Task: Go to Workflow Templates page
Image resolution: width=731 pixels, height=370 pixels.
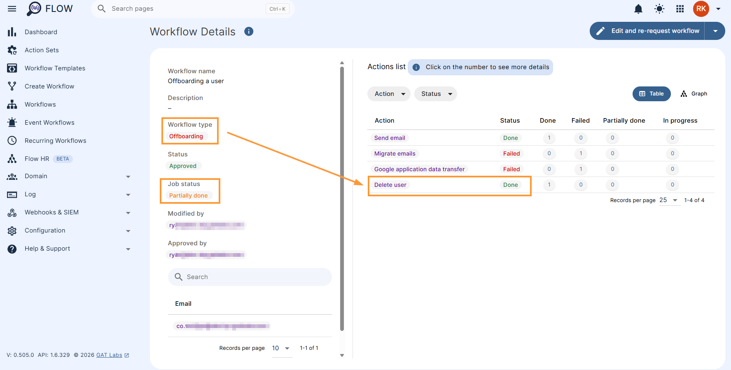Action: pyautogui.click(x=55, y=68)
